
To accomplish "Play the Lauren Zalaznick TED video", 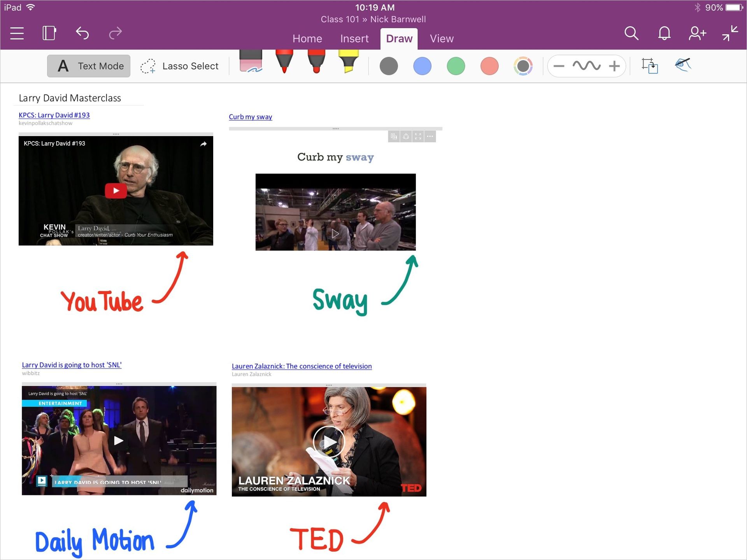I will pos(328,441).
